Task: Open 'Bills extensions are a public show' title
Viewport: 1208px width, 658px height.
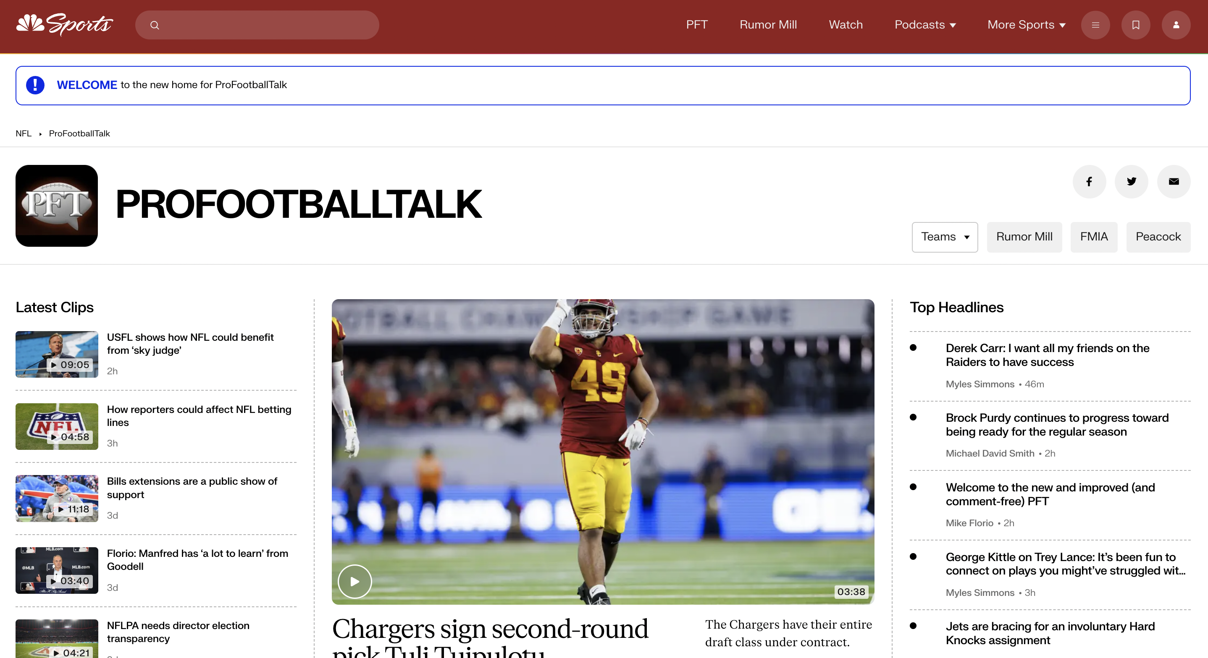Action: [x=192, y=488]
